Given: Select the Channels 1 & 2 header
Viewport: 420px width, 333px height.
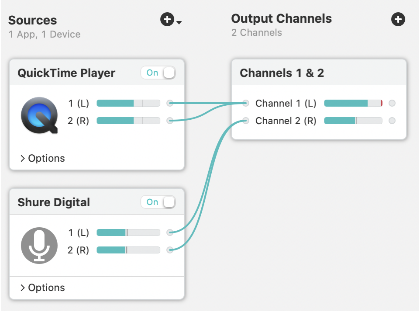Looking at the screenshot, I should click(282, 73).
